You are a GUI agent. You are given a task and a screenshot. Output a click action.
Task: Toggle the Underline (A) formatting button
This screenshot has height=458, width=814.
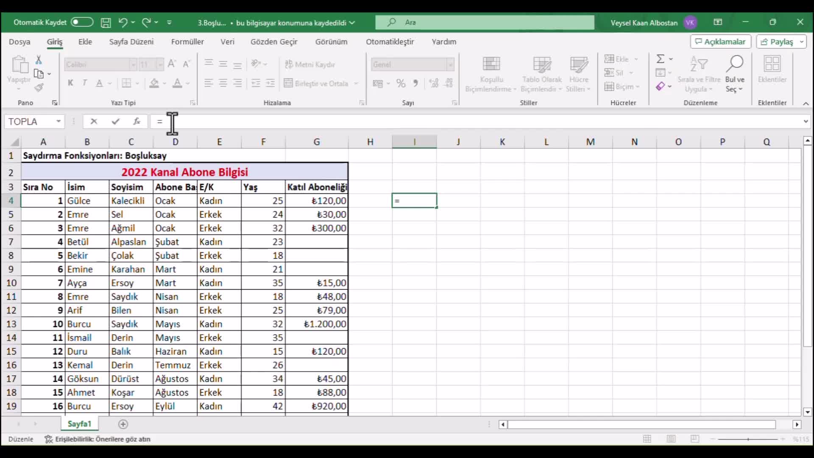(99, 83)
